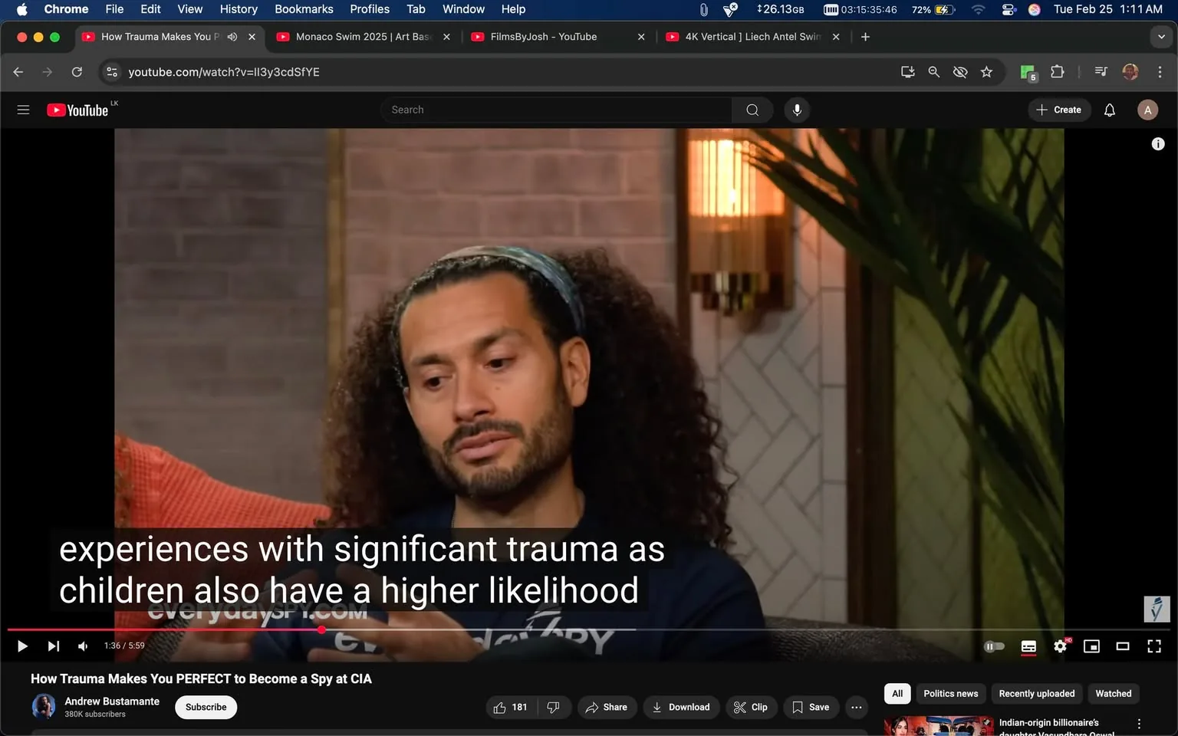The width and height of the screenshot is (1178, 736).
Task: Open options menu on suggested billionaire video
Action: click(x=1140, y=723)
